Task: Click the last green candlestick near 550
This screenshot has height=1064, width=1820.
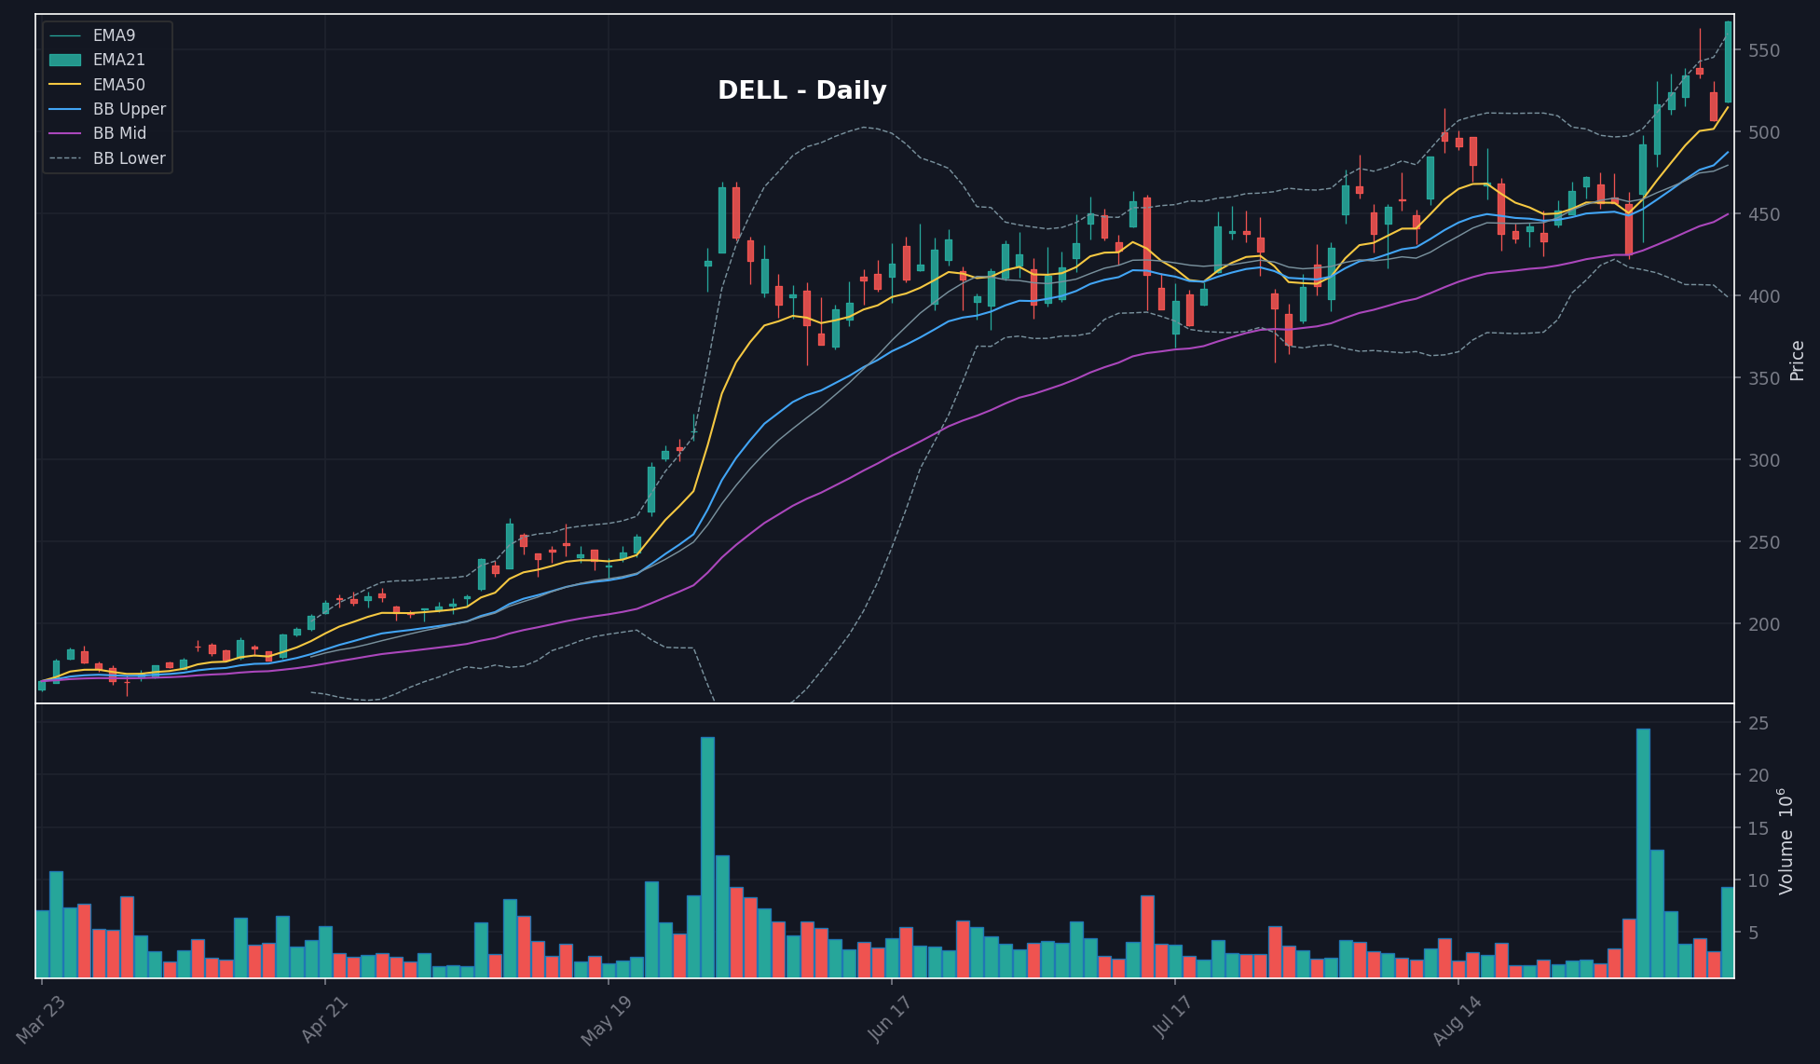Action: point(1728,61)
